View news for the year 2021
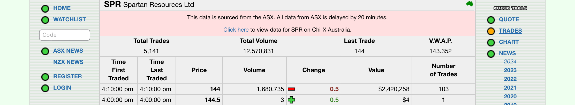This screenshot has width=575, height=105. (510, 88)
